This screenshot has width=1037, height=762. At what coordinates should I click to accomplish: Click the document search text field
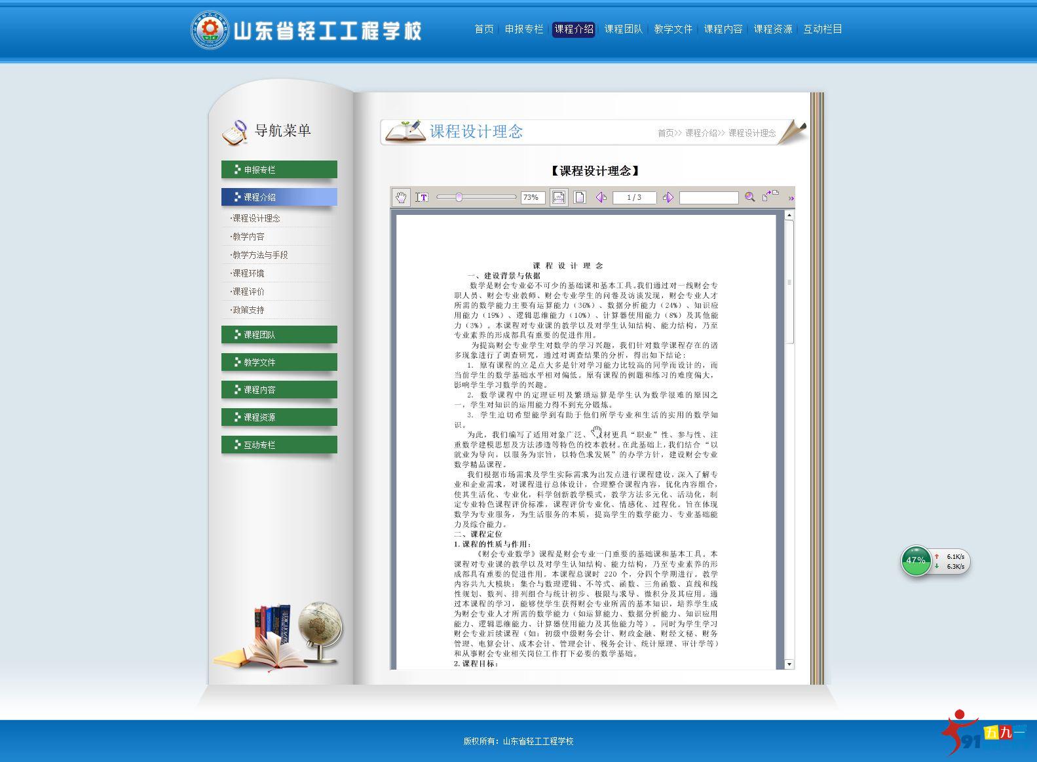coord(709,197)
